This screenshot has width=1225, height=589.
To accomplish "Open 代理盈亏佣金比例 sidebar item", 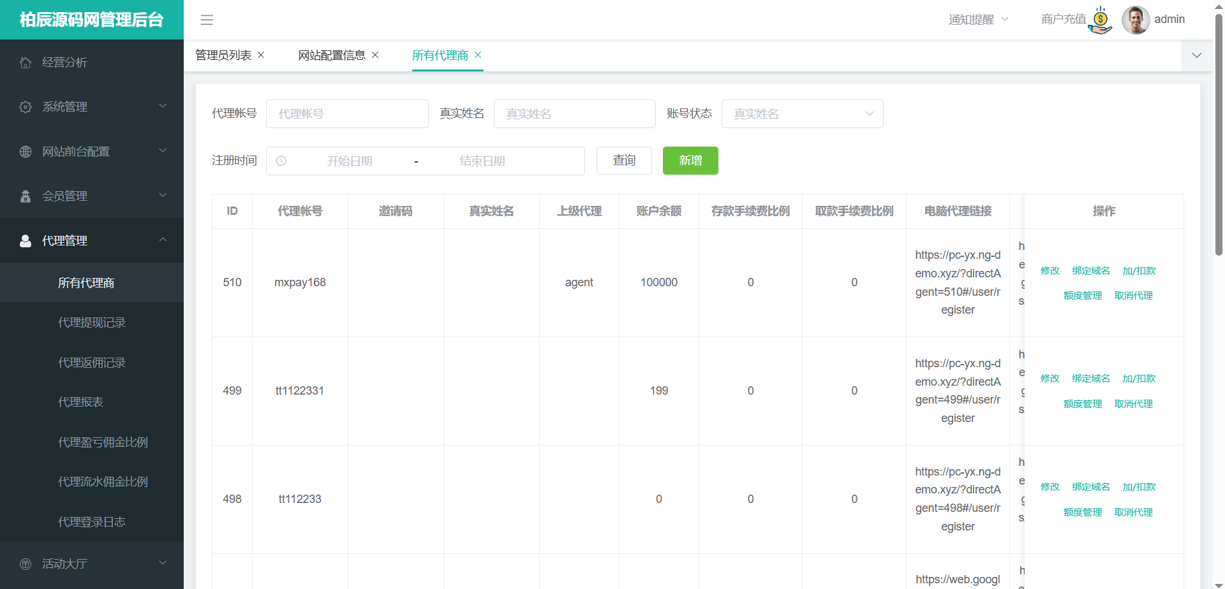I will click(92, 442).
